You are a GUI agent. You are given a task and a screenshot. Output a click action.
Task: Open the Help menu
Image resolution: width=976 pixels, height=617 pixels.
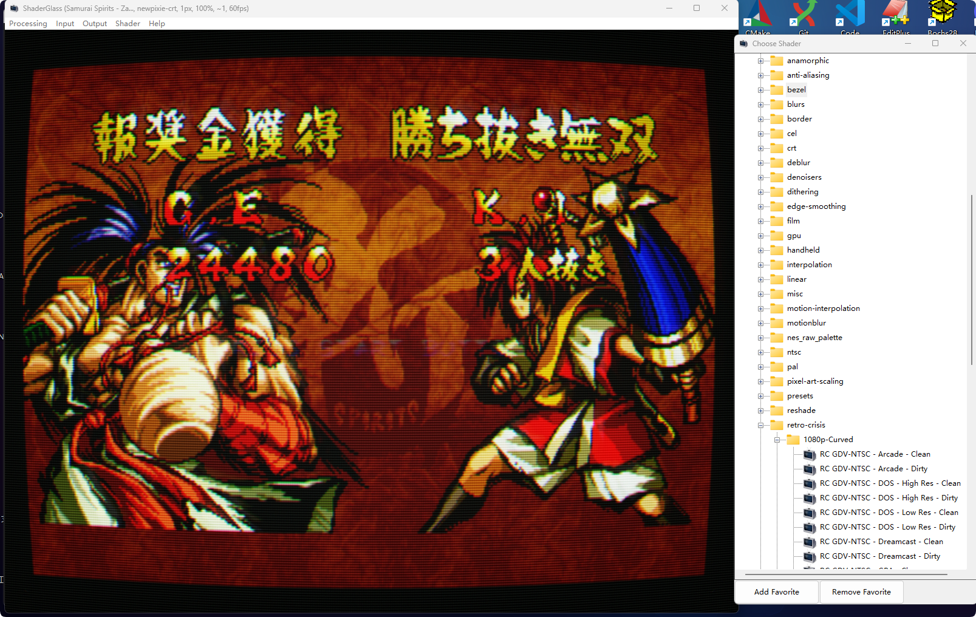click(x=157, y=24)
